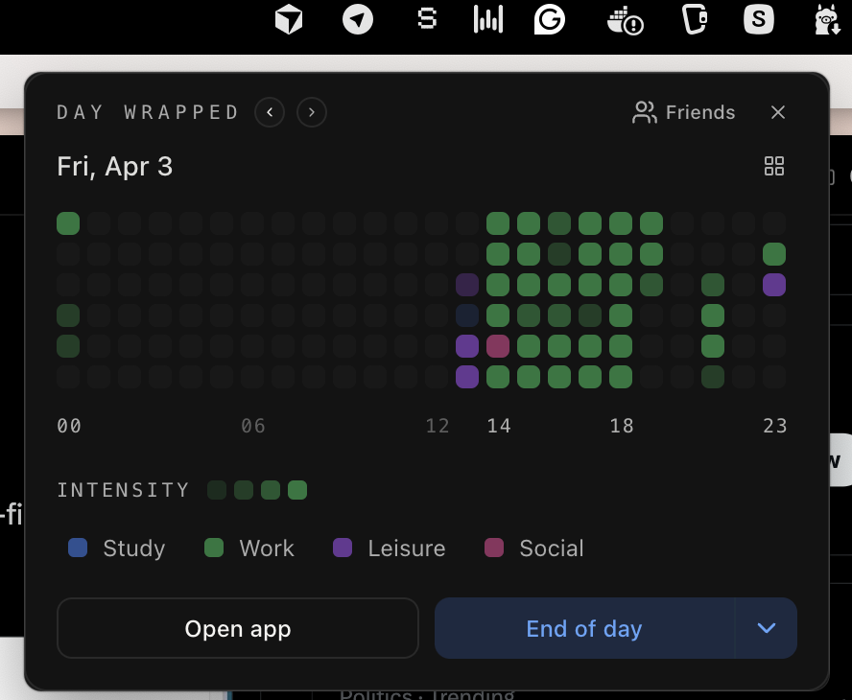Image resolution: width=852 pixels, height=700 pixels.
Task: Click the End of day button
Action: [x=584, y=628]
